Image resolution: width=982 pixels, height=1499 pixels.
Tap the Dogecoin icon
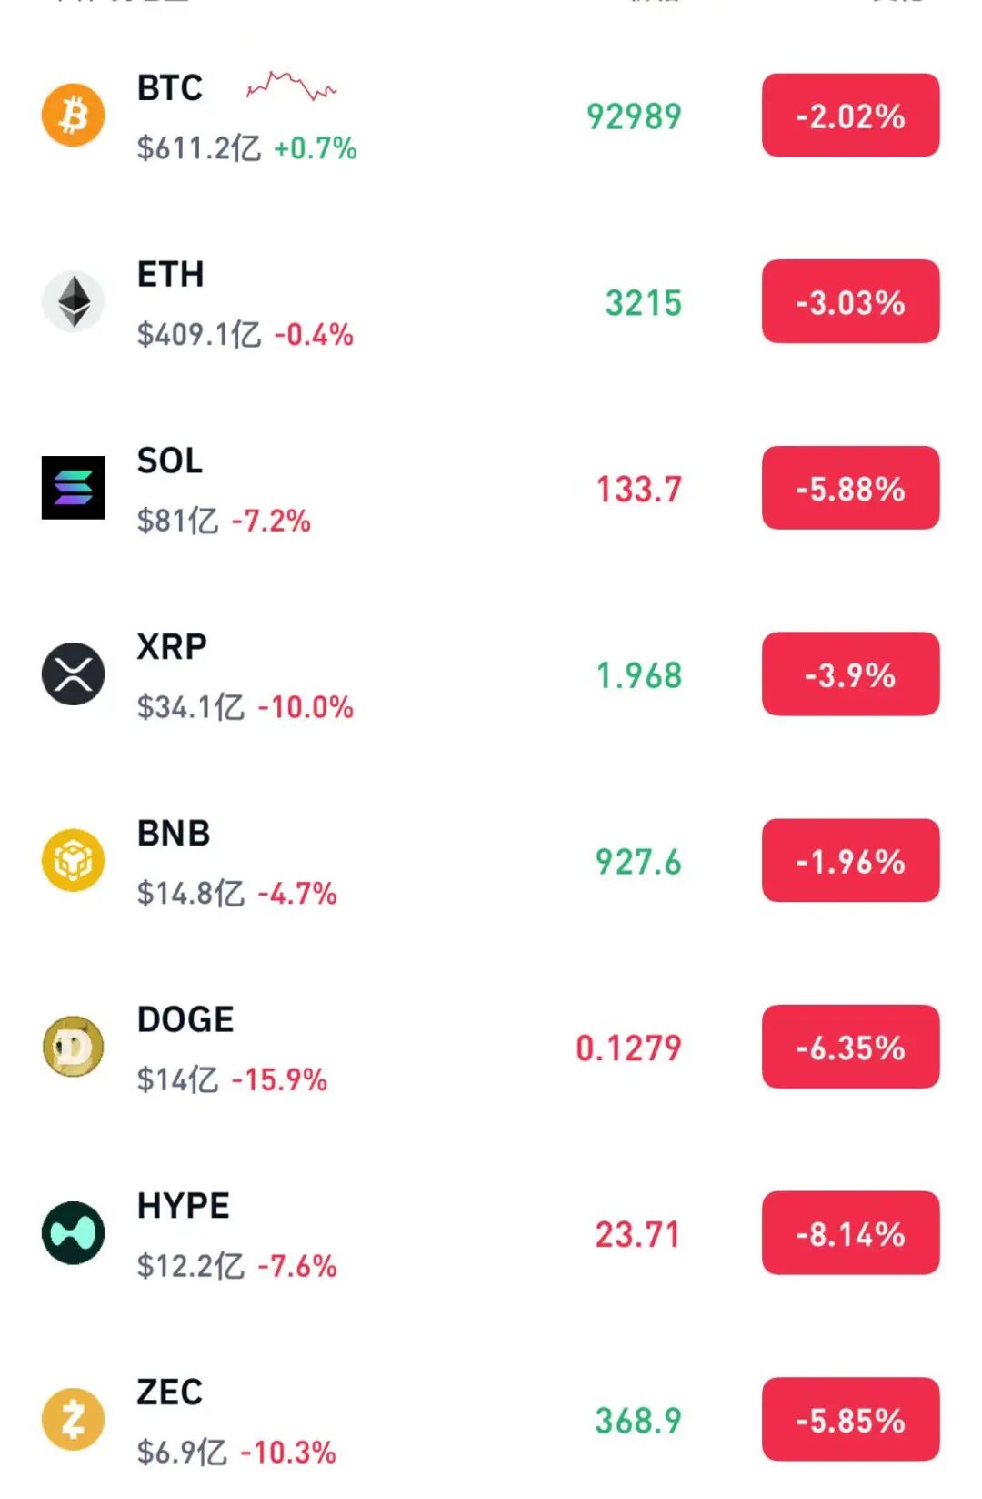(74, 1047)
